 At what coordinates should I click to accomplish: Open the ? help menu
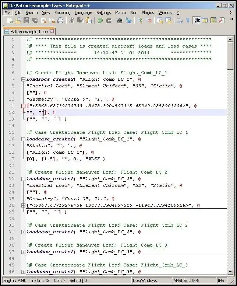pos(178,13)
